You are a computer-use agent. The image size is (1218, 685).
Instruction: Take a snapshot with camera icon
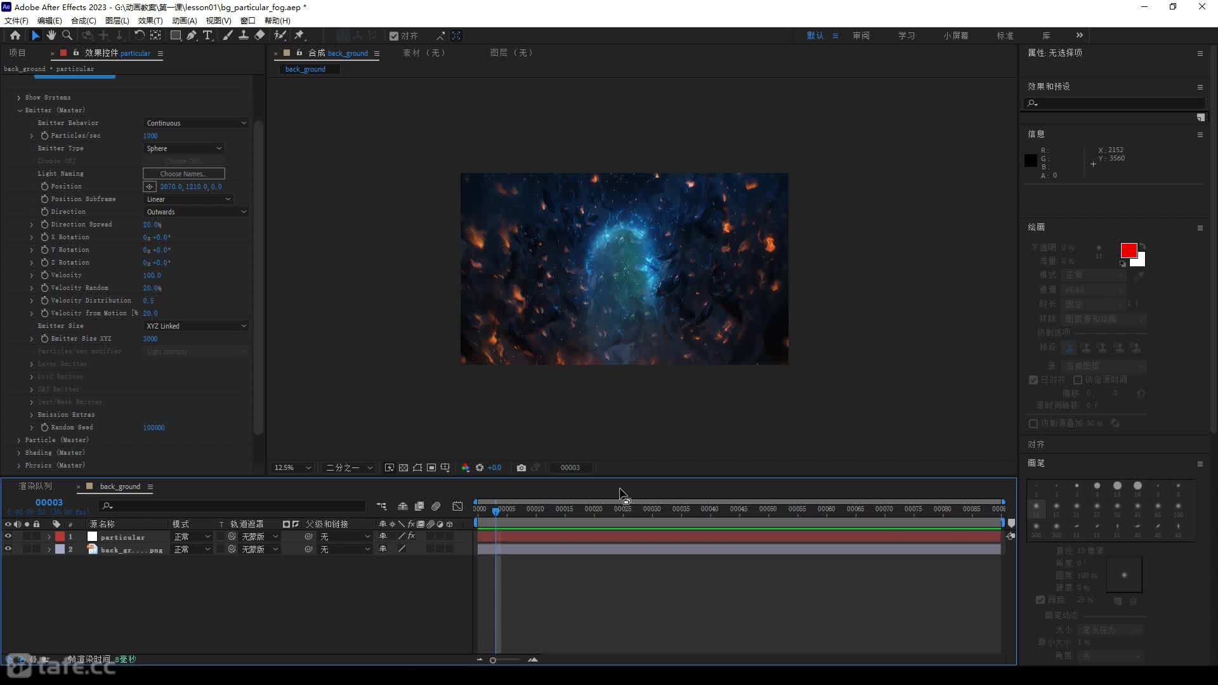click(521, 467)
